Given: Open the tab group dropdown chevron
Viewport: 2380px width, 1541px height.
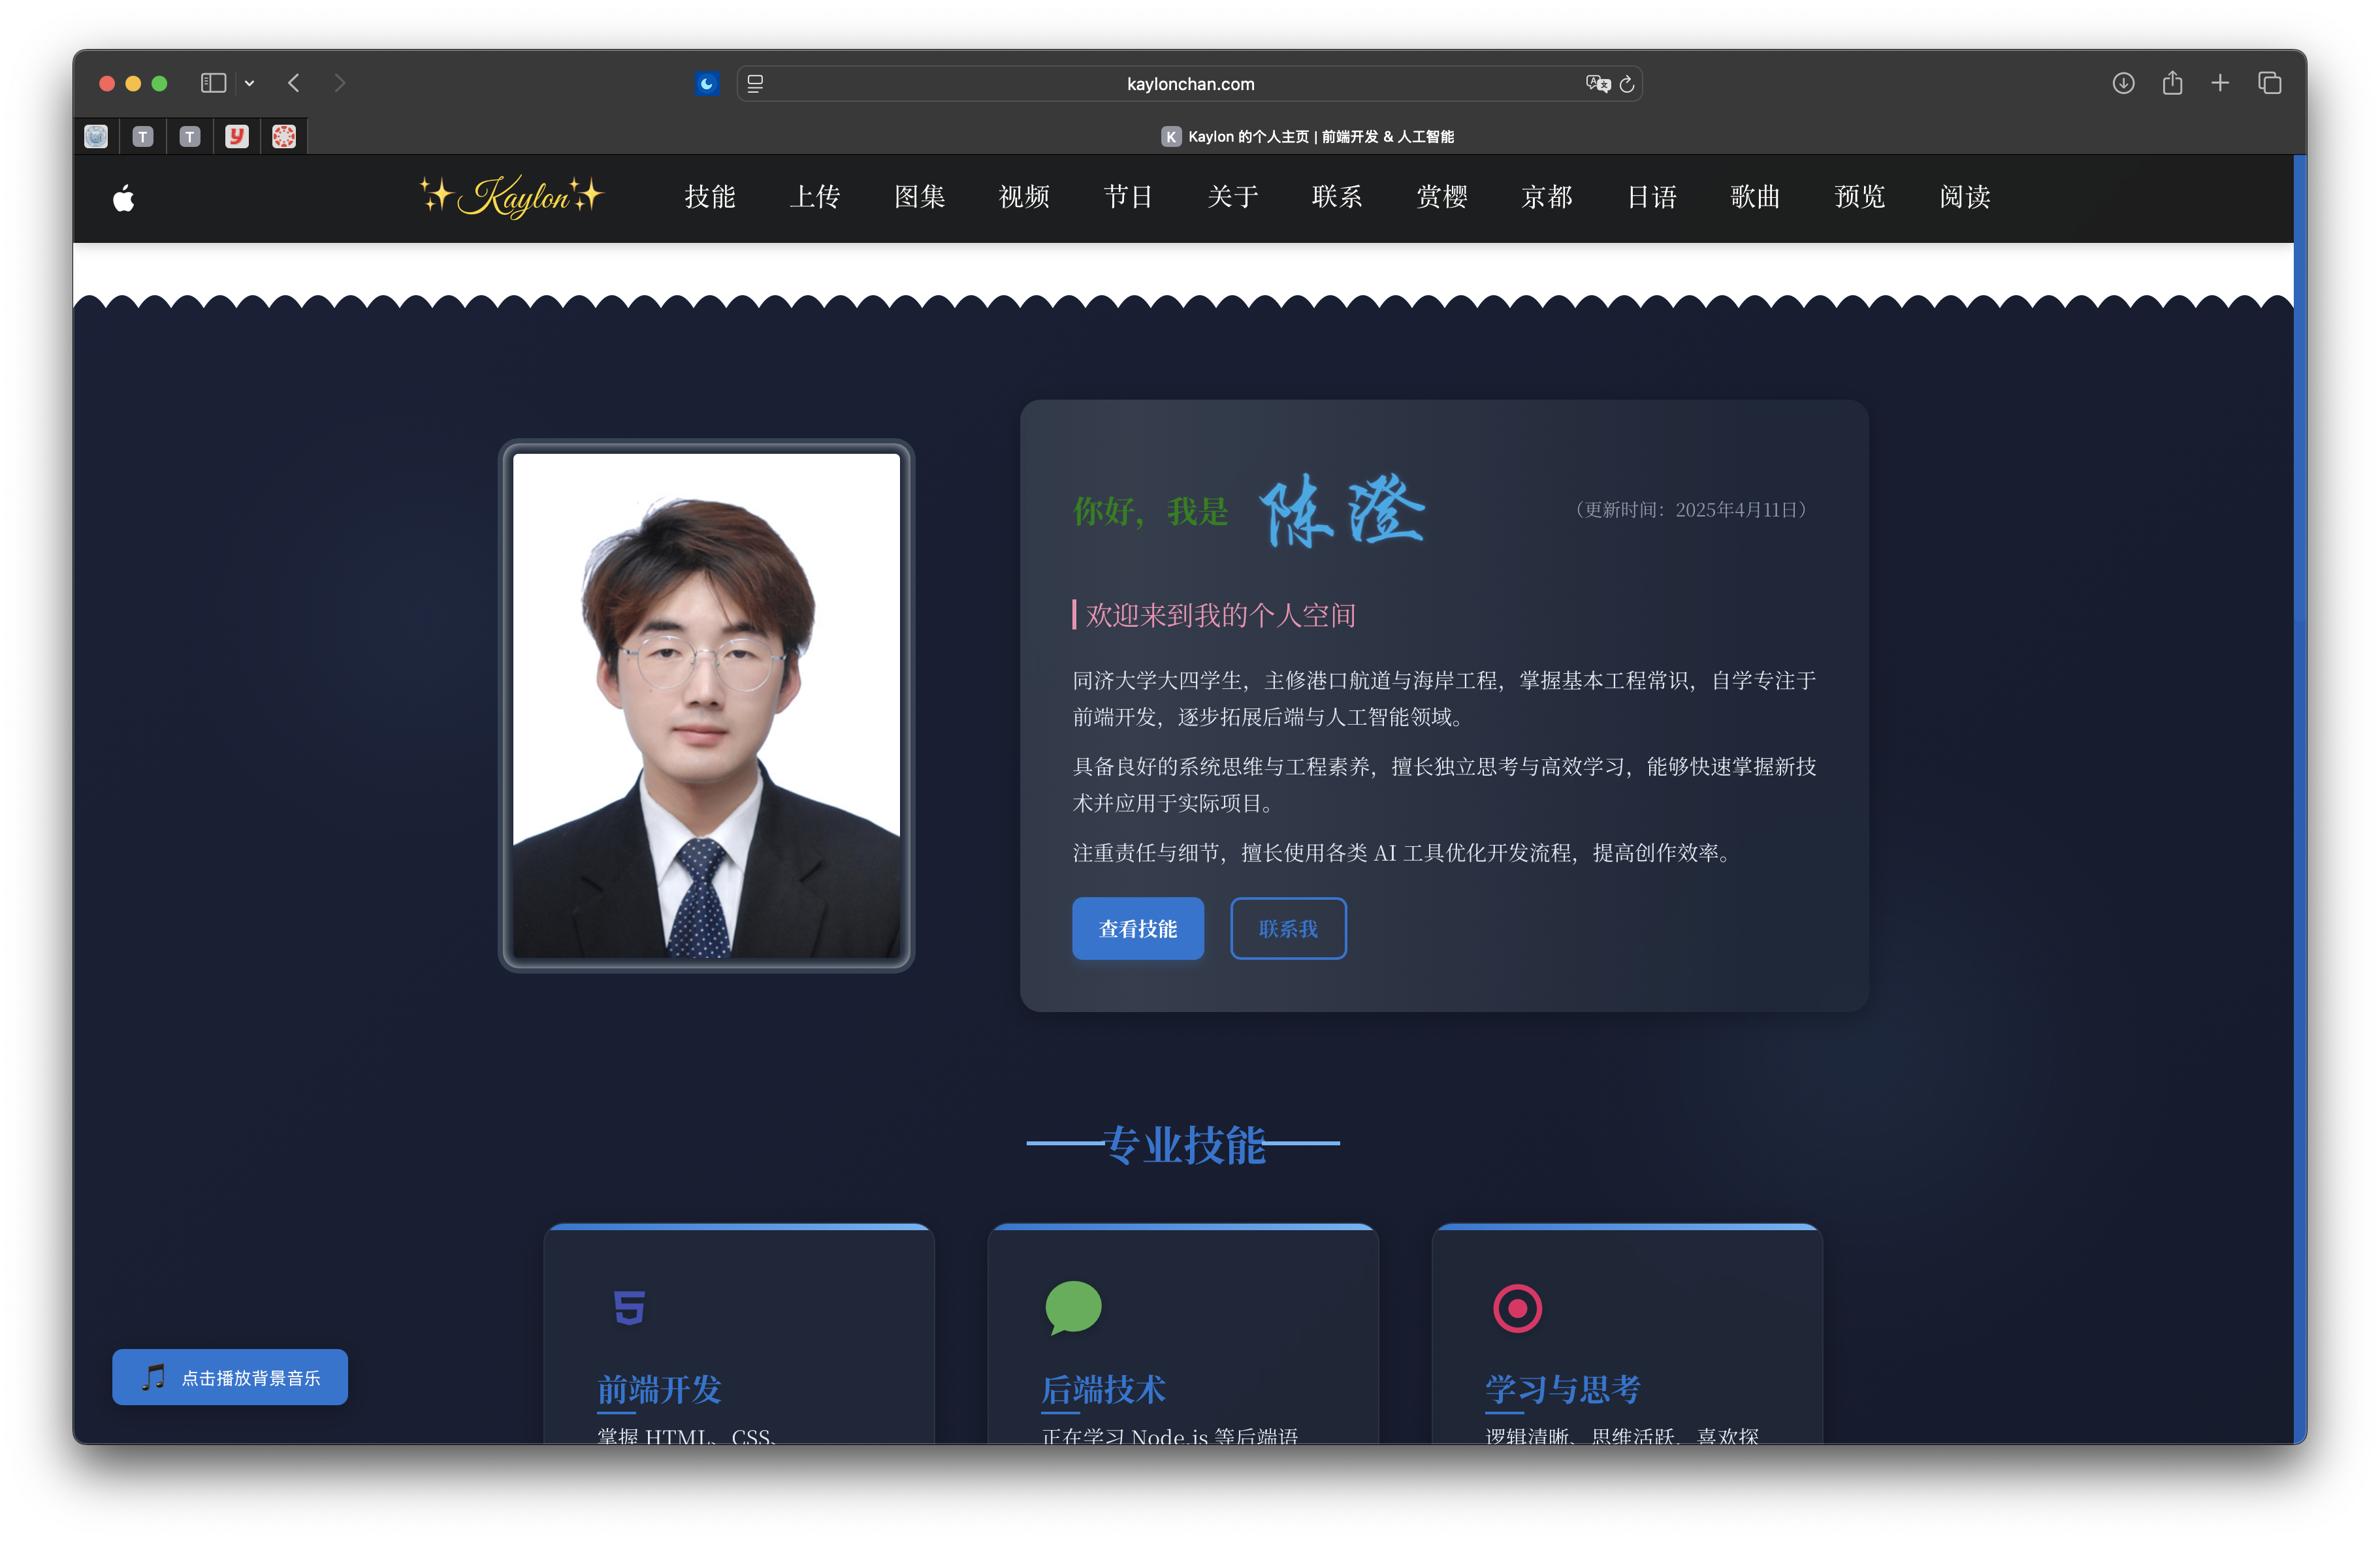Looking at the screenshot, I should tap(250, 83).
